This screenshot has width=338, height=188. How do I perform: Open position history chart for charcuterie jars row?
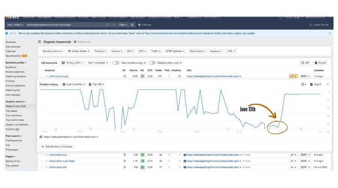[293, 167]
